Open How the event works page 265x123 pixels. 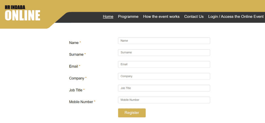(161, 17)
